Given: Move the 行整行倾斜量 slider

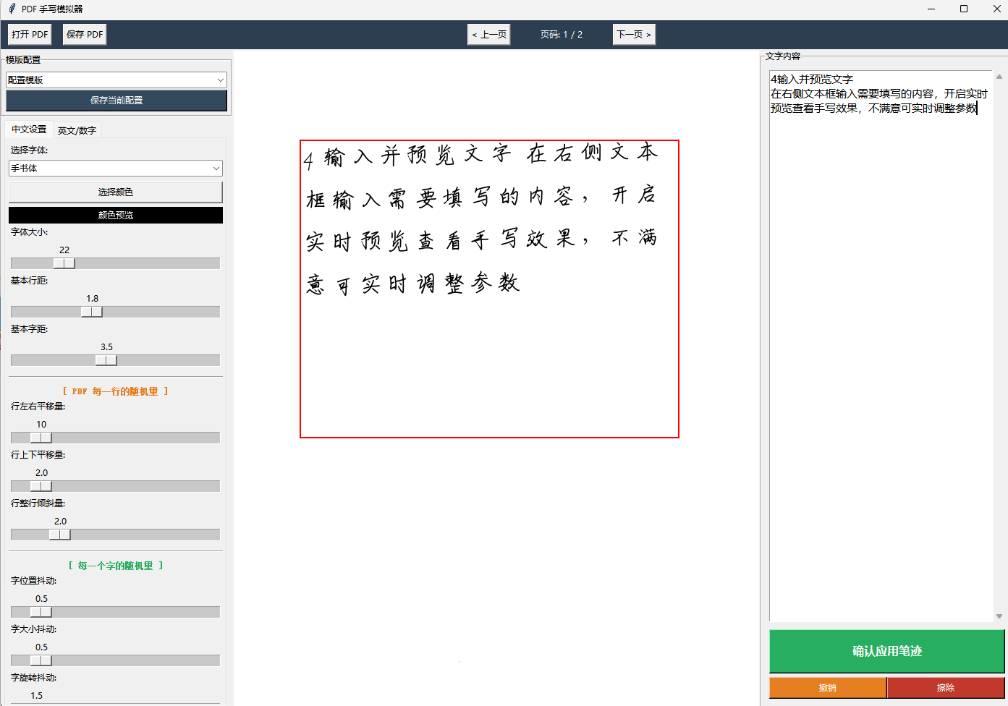Looking at the screenshot, I should pos(62,534).
